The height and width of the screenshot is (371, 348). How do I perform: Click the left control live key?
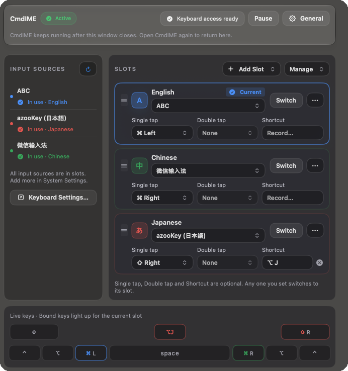[x=25, y=353]
